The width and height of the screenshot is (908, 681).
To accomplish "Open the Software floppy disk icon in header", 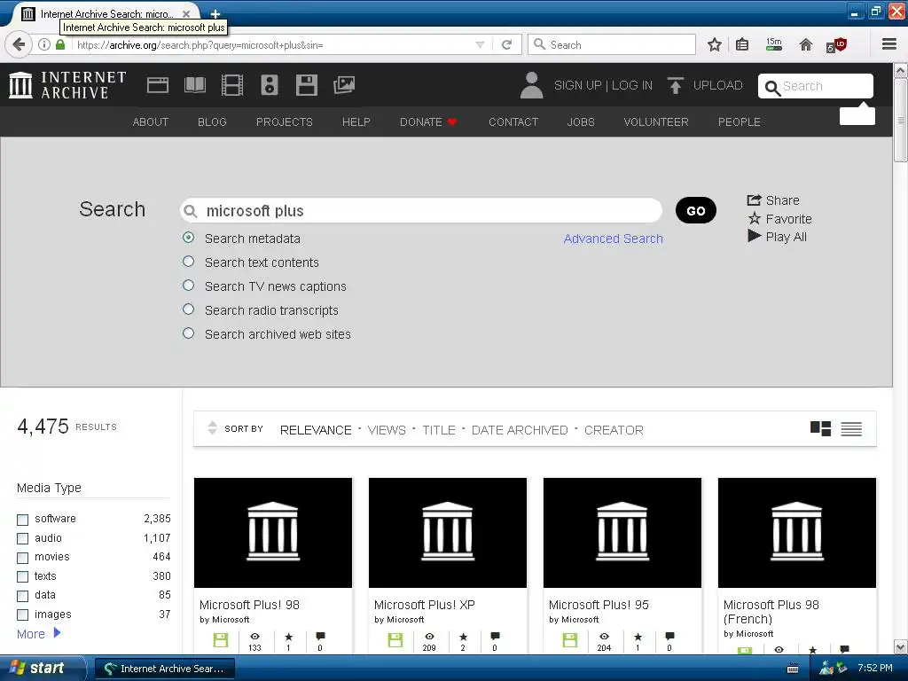I will pos(306,85).
